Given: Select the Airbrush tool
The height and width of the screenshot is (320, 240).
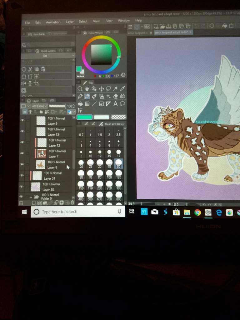Looking at the screenshot, I should [102, 96].
